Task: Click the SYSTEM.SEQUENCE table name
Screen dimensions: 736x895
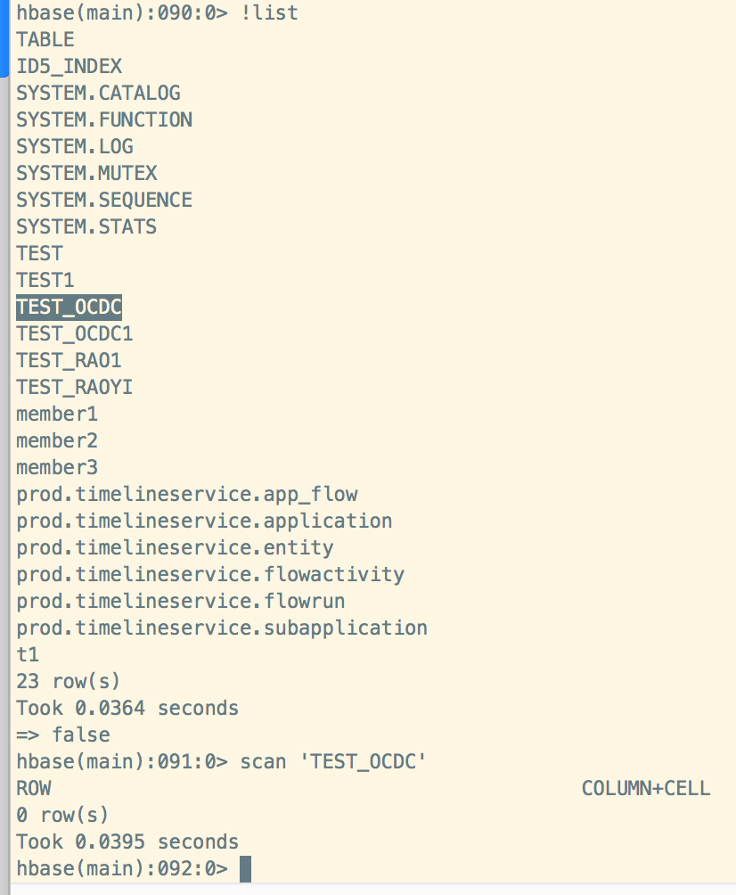Action: pos(104,200)
